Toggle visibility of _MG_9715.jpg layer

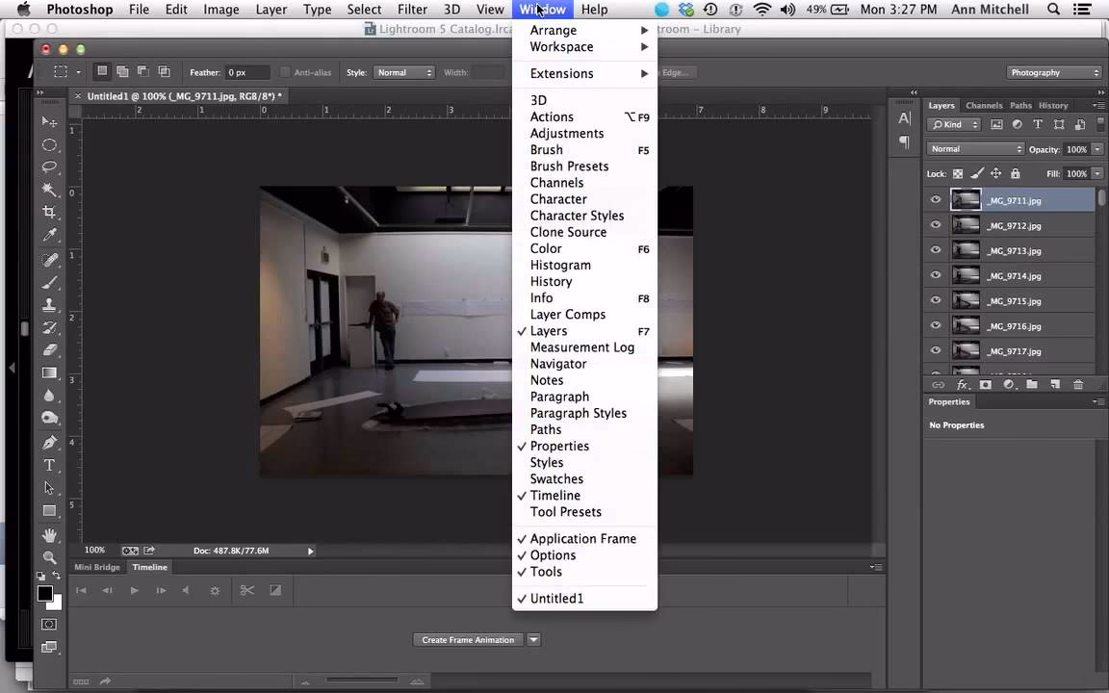[935, 300]
